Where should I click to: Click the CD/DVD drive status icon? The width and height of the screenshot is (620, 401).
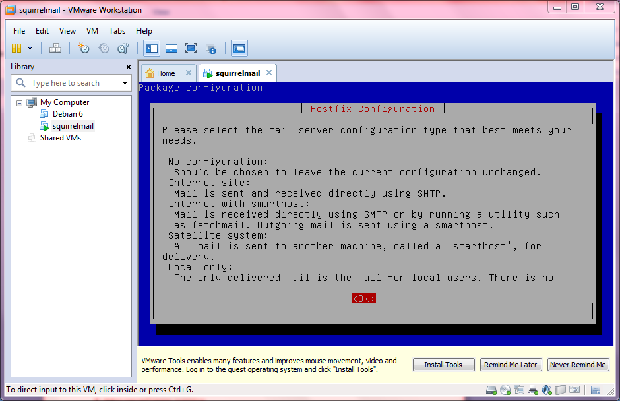point(505,390)
